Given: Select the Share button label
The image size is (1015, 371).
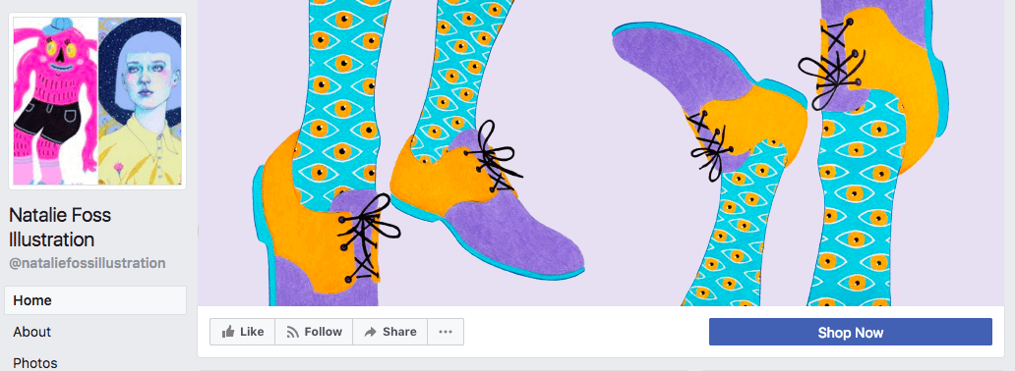Looking at the screenshot, I should click(399, 332).
